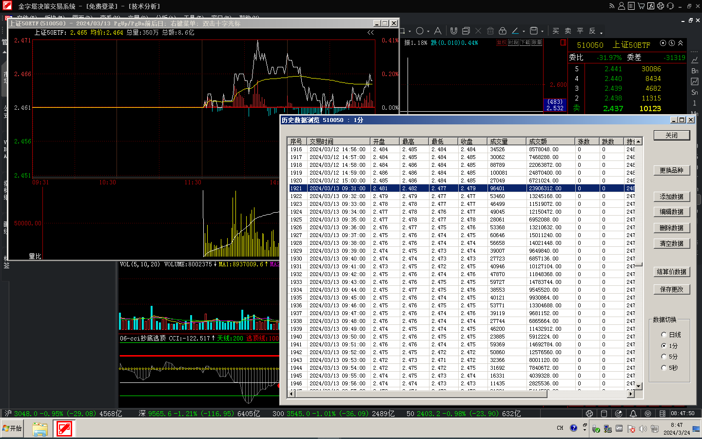702x439 pixels.
Task: Select the line color pencil tool
Action: click(515, 31)
